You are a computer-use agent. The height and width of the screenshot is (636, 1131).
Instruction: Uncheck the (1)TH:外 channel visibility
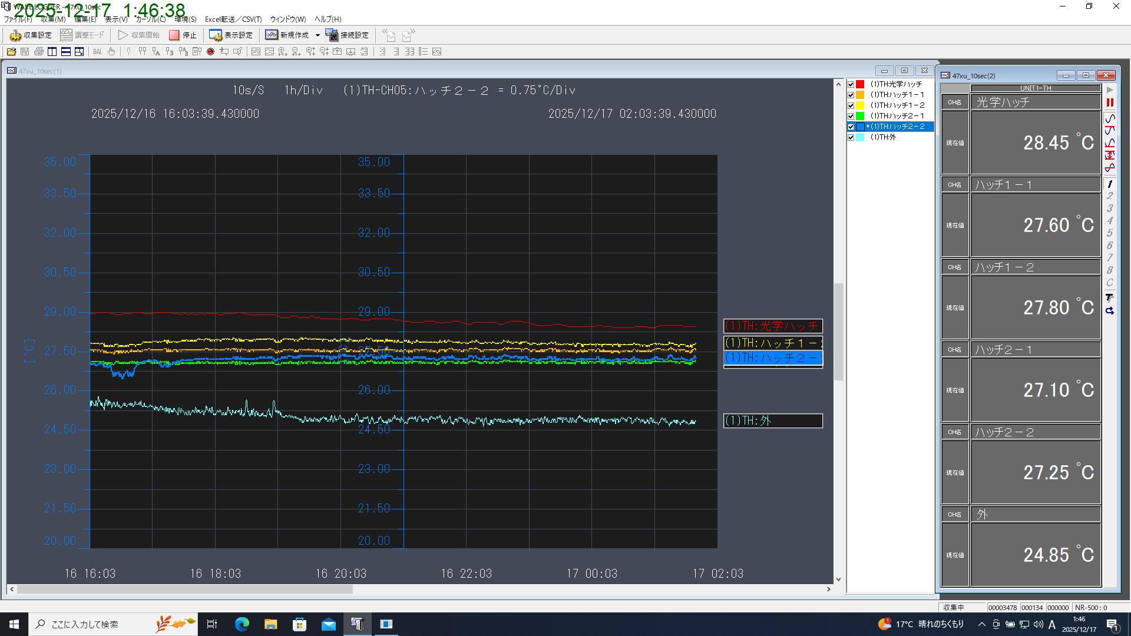point(851,137)
